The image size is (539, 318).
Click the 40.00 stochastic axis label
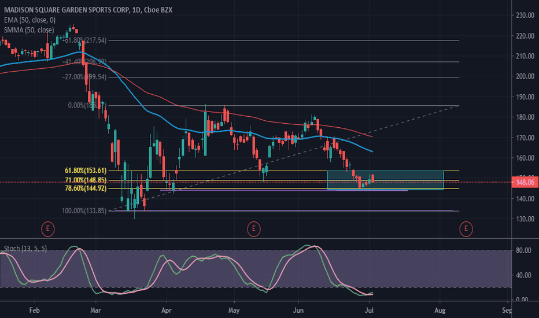tap(523, 275)
